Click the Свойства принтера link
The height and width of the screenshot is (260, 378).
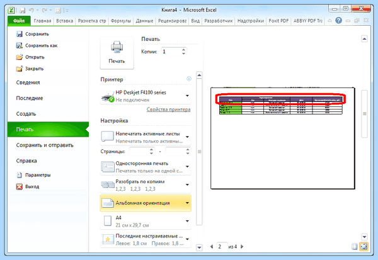[x=168, y=110]
